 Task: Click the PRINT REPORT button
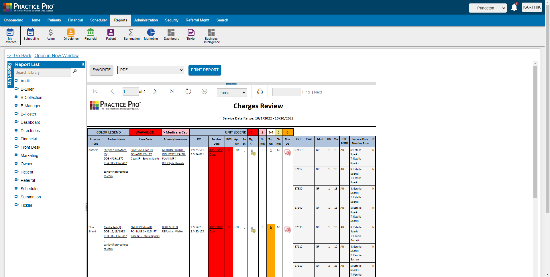(205, 70)
